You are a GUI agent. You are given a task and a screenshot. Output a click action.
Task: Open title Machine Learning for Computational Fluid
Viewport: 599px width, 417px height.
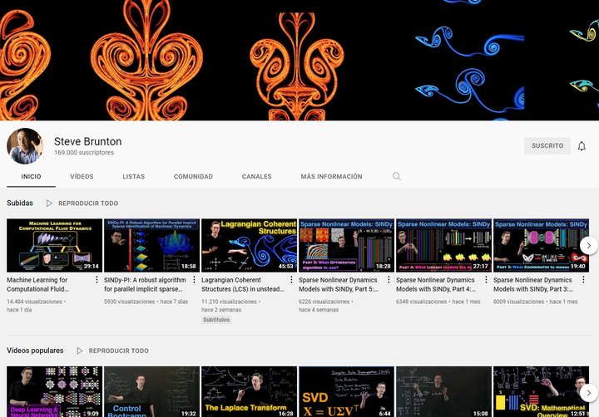(x=37, y=284)
